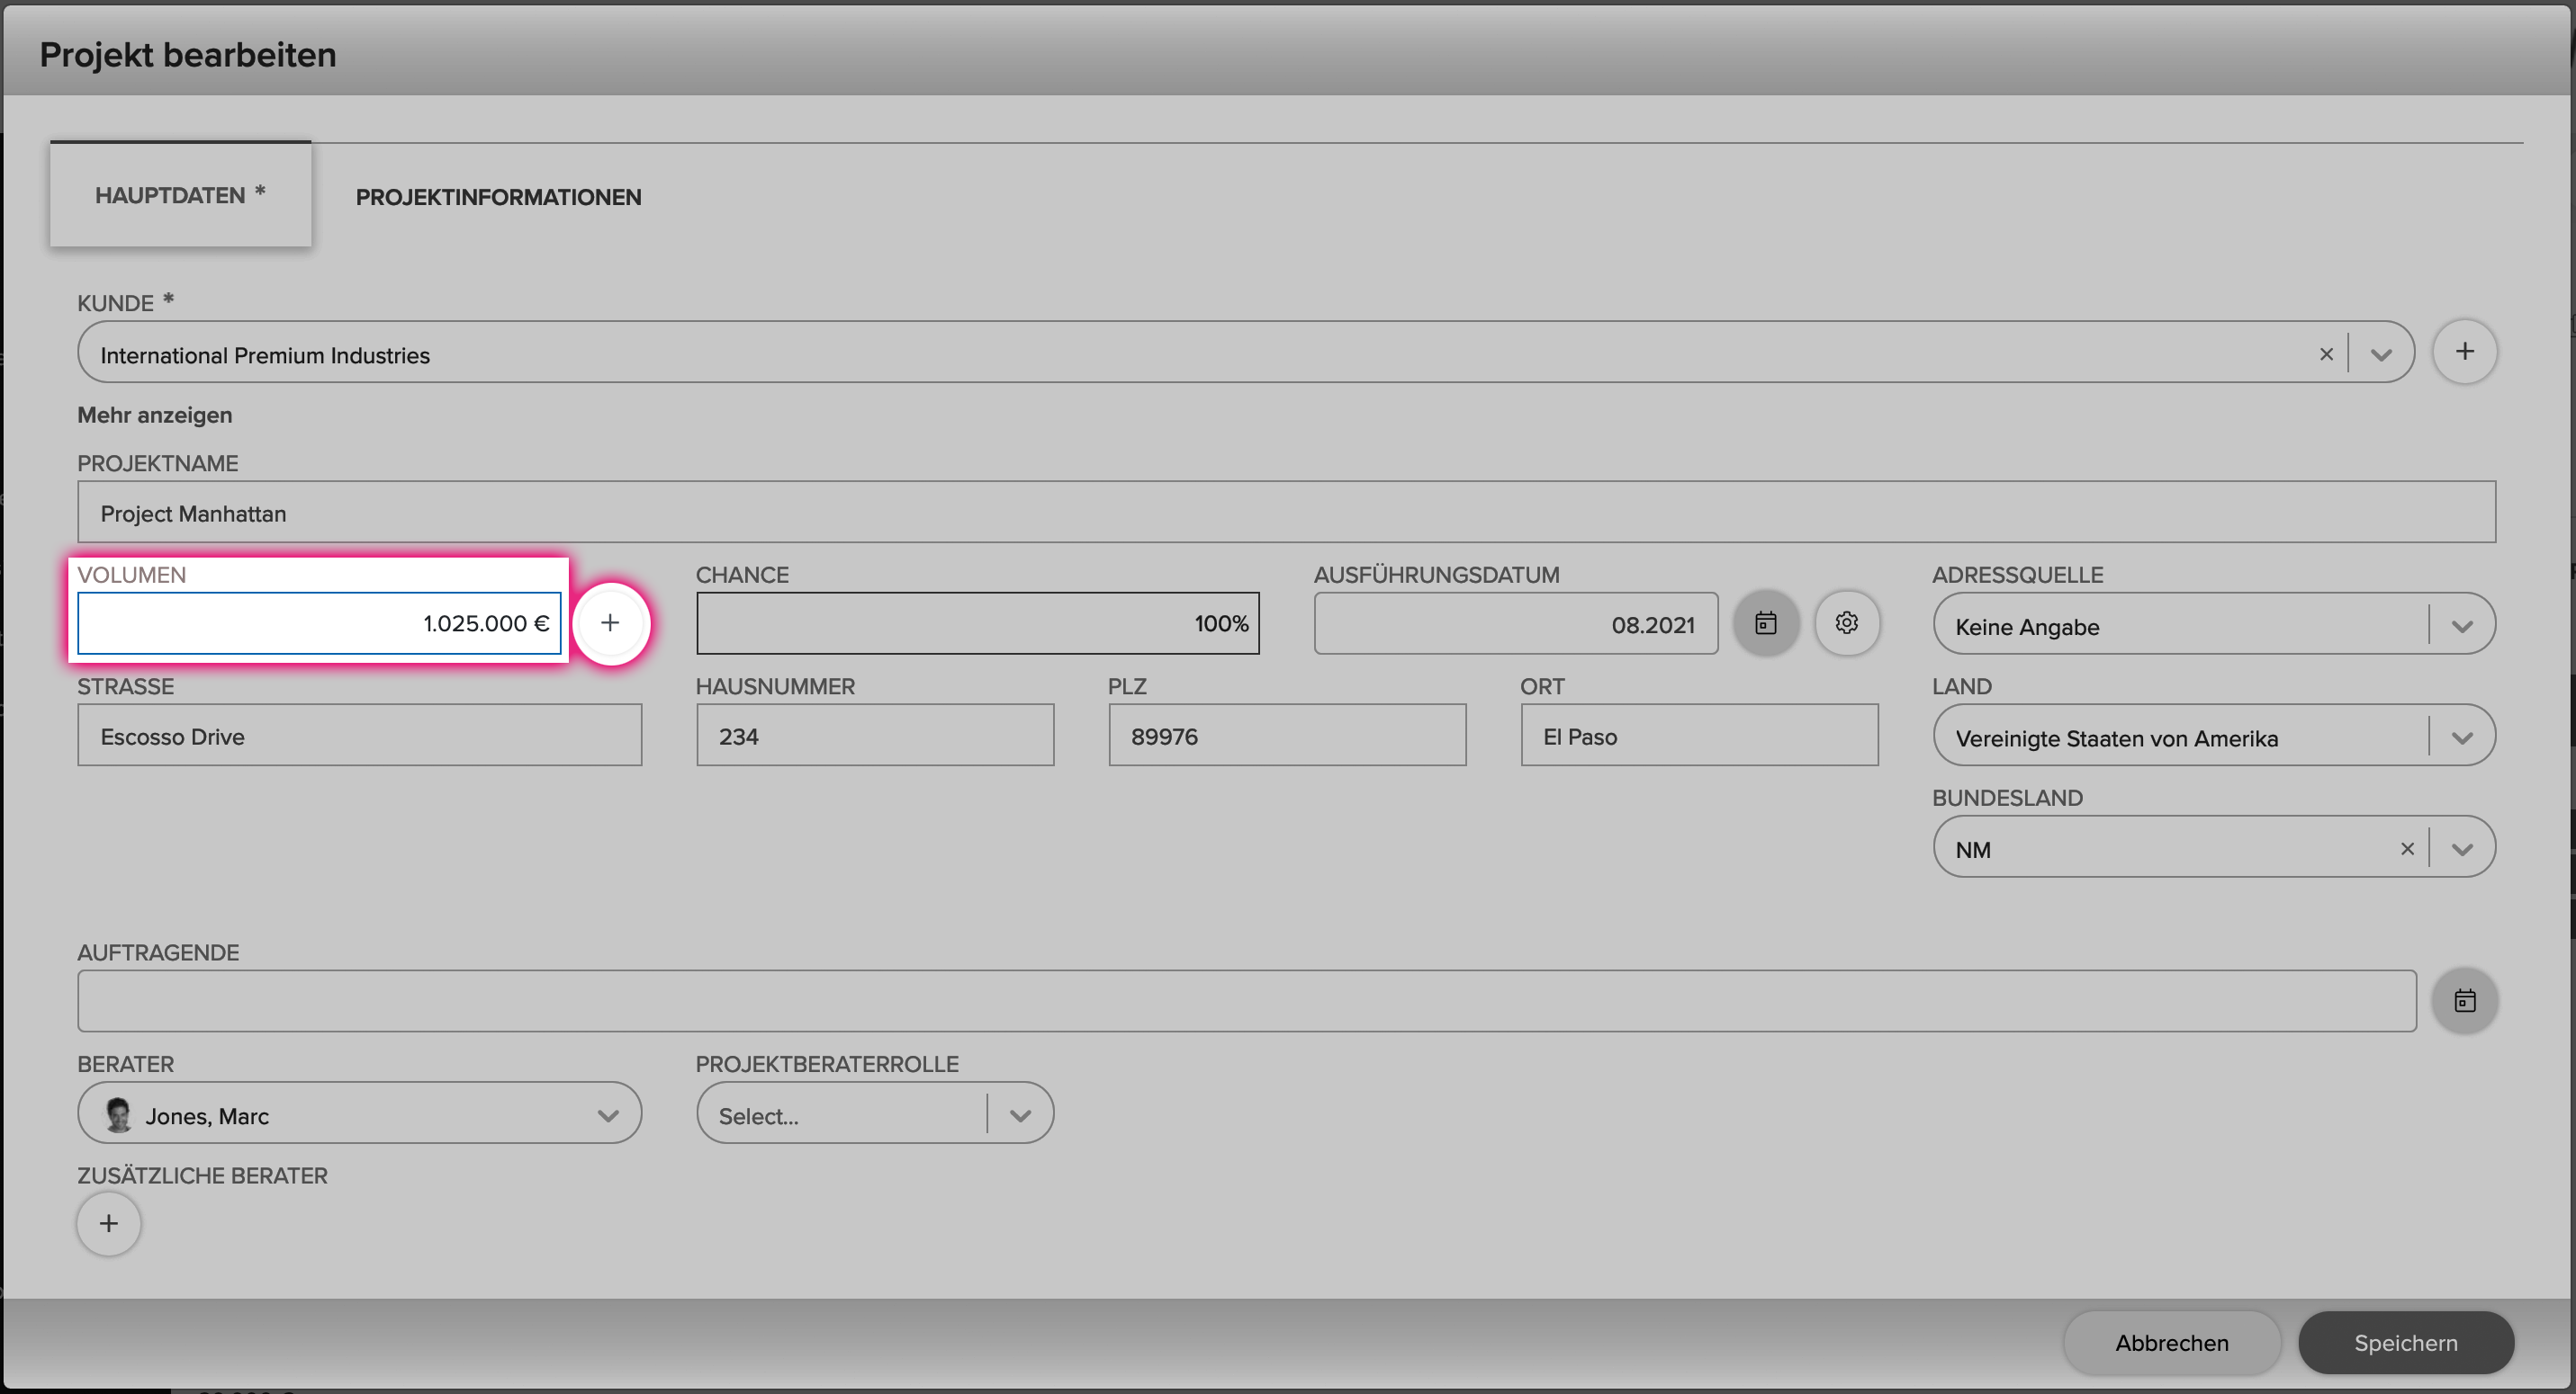Screen dimensions: 2576x1394
Task: Click the PLZ field showing 89976
Action: [1287, 736]
